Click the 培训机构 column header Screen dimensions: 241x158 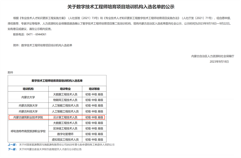click(28, 89)
